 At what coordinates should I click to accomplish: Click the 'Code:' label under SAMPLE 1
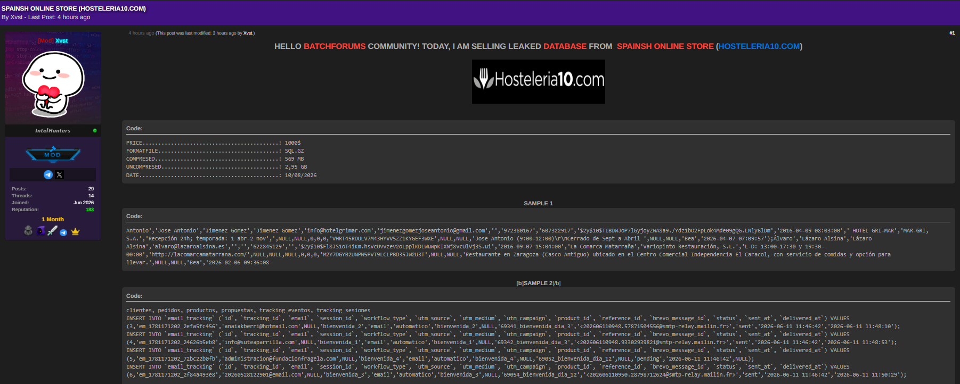click(134, 216)
